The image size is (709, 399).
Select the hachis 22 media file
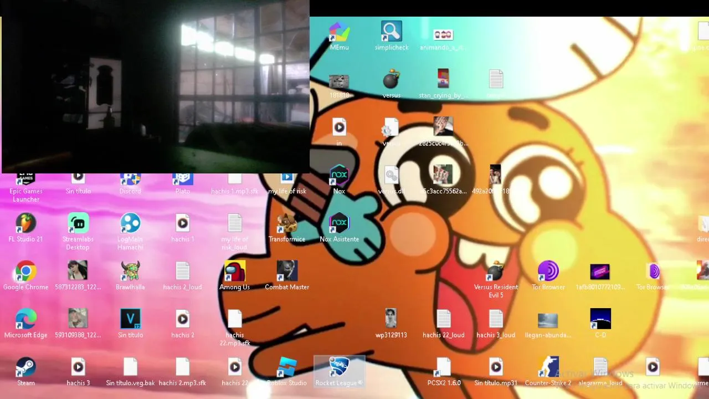pos(234,372)
